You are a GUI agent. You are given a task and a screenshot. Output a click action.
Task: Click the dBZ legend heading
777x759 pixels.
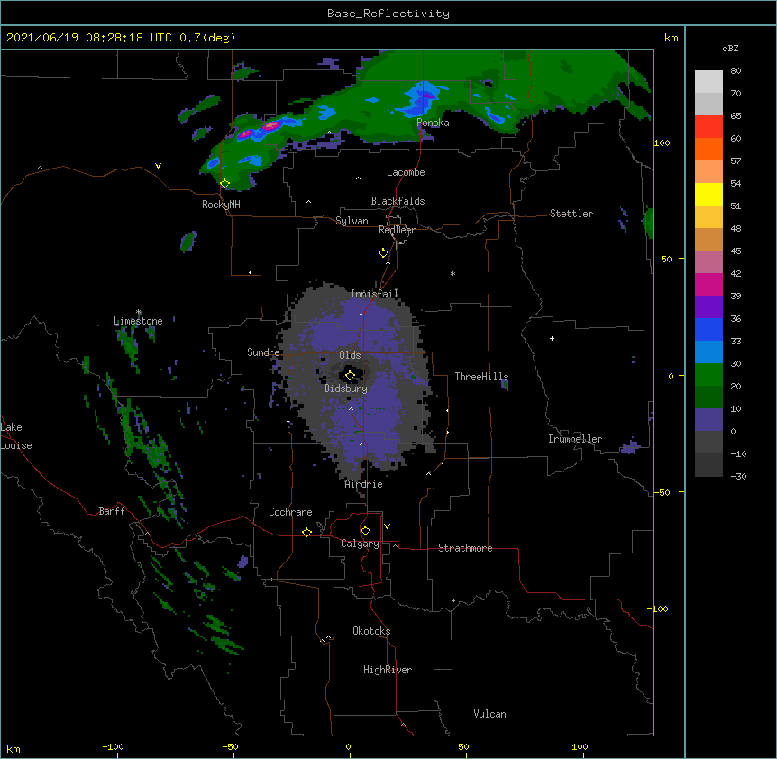pos(730,48)
